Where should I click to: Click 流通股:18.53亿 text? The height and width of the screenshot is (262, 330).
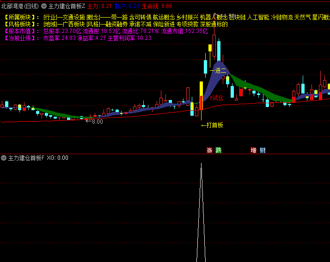(x=101, y=31)
